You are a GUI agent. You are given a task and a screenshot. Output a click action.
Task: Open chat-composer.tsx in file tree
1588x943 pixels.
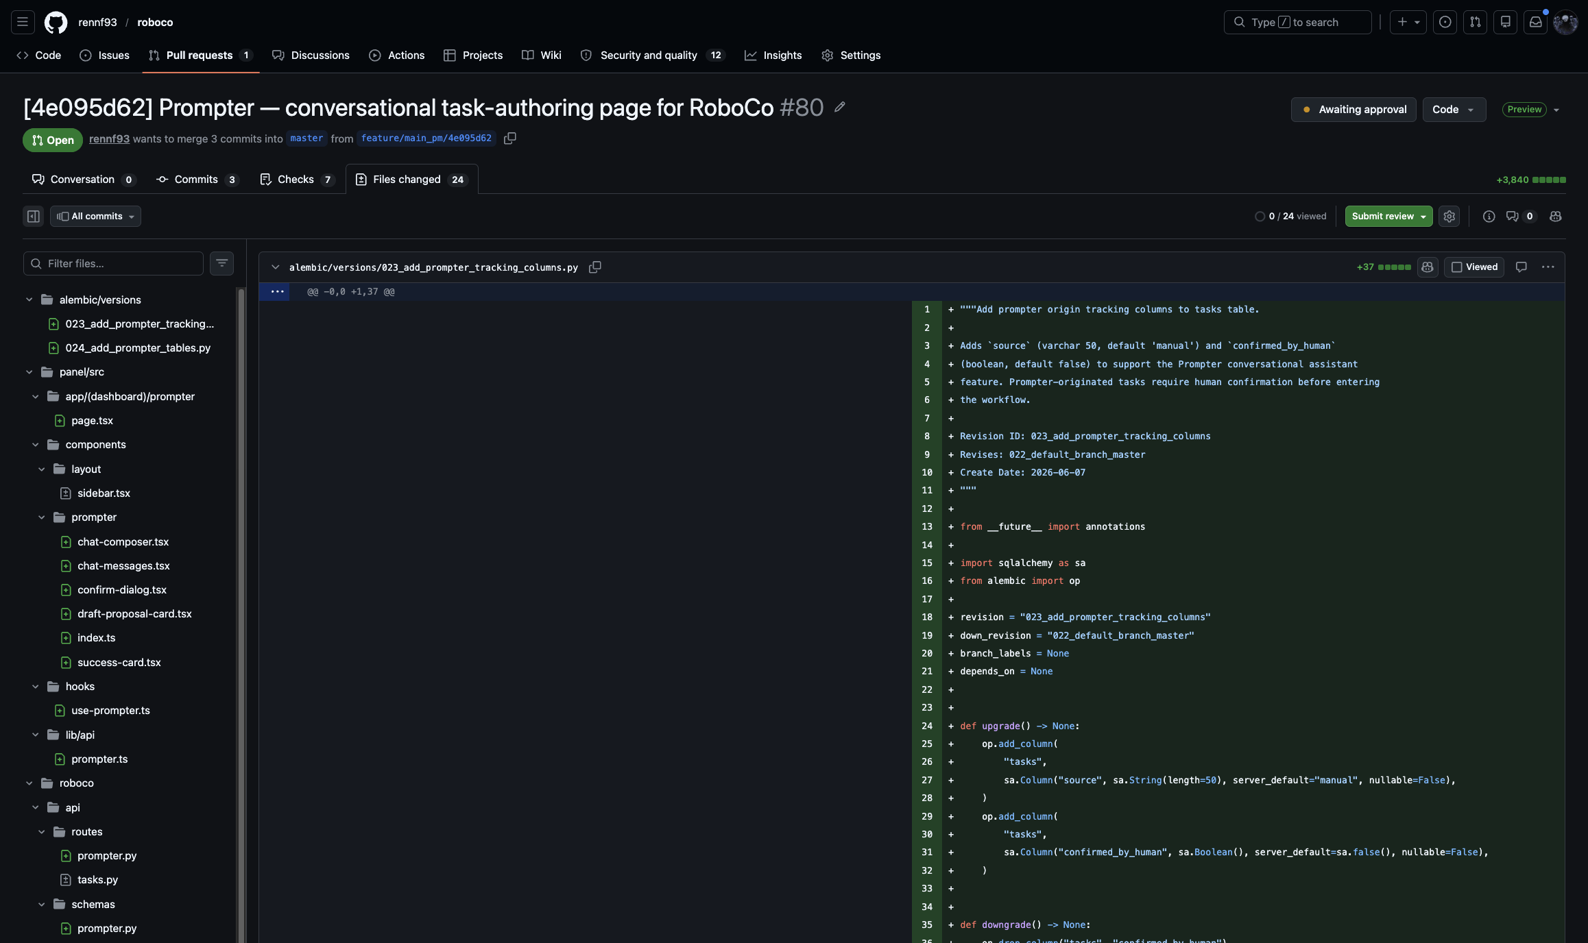pos(123,541)
